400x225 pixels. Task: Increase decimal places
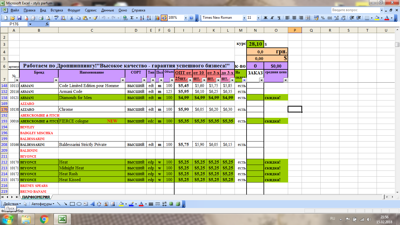point(336,18)
